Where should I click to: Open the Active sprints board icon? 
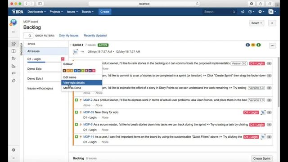tap(13, 51)
